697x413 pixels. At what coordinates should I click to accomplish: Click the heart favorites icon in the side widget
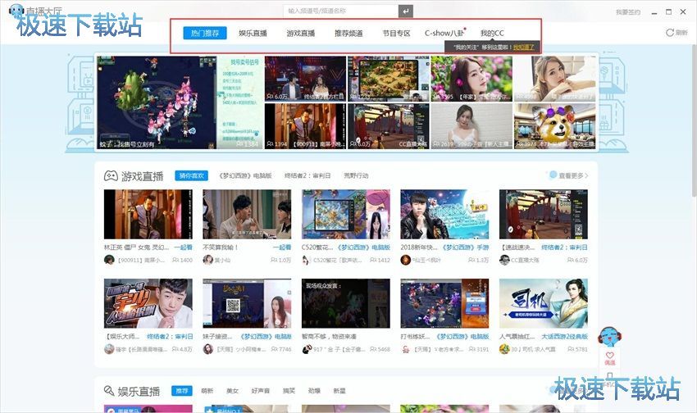[609, 356]
